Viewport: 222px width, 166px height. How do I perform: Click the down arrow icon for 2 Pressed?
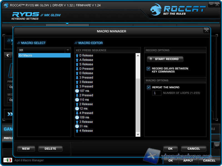(77, 95)
